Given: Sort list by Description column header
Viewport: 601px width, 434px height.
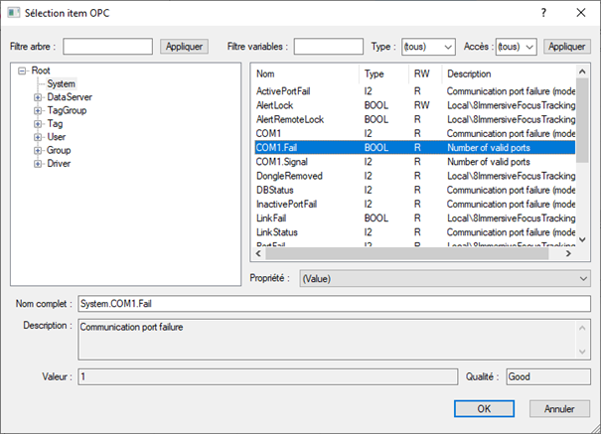Looking at the screenshot, I should click(x=507, y=73).
